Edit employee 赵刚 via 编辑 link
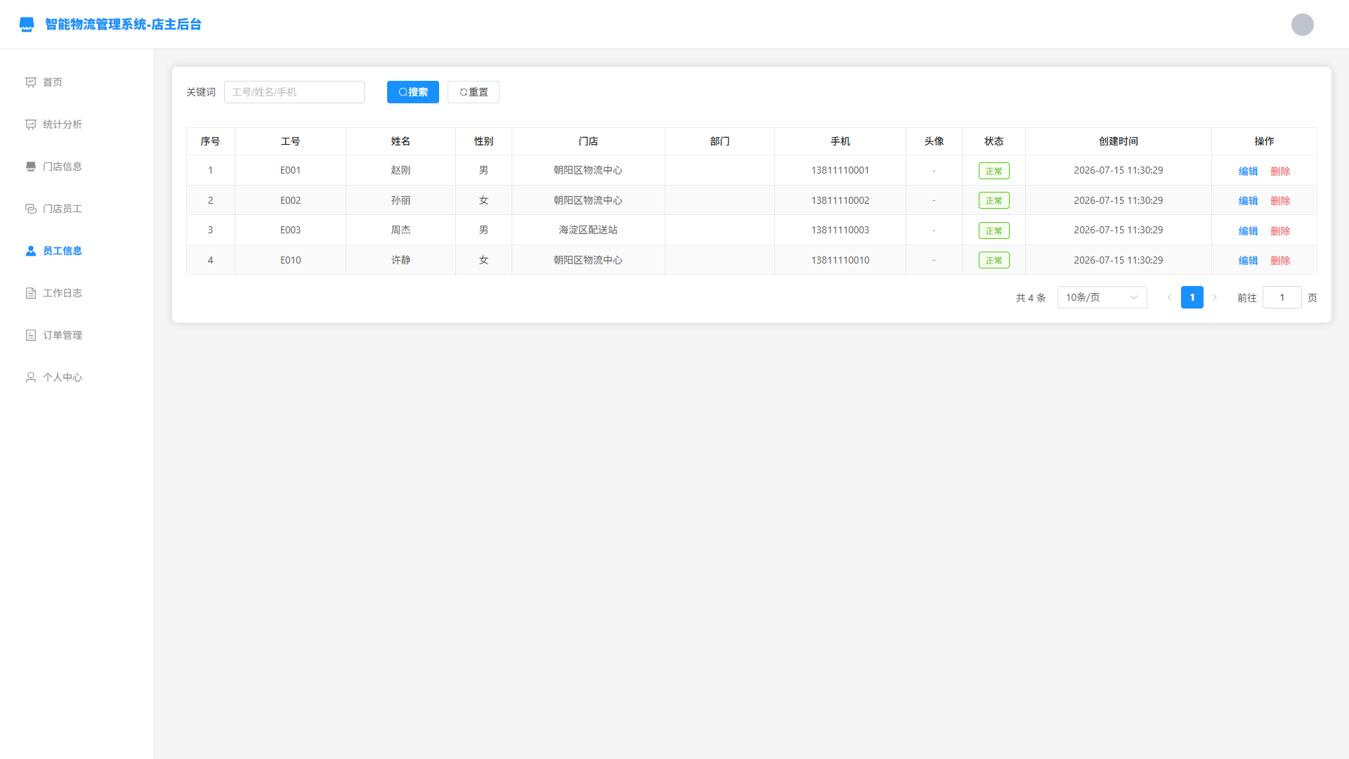The width and height of the screenshot is (1349, 759). click(x=1248, y=171)
